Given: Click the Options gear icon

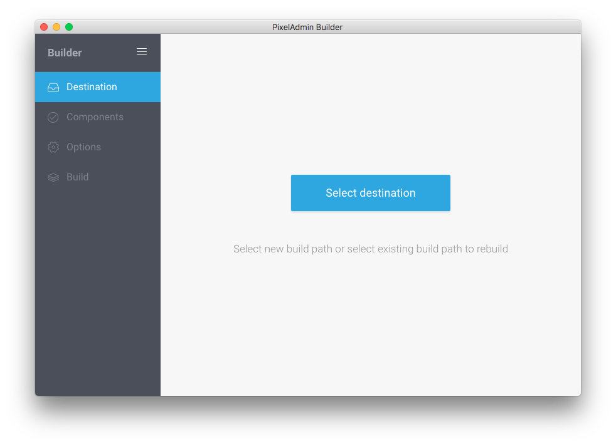Looking at the screenshot, I should click(x=53, y=147).
